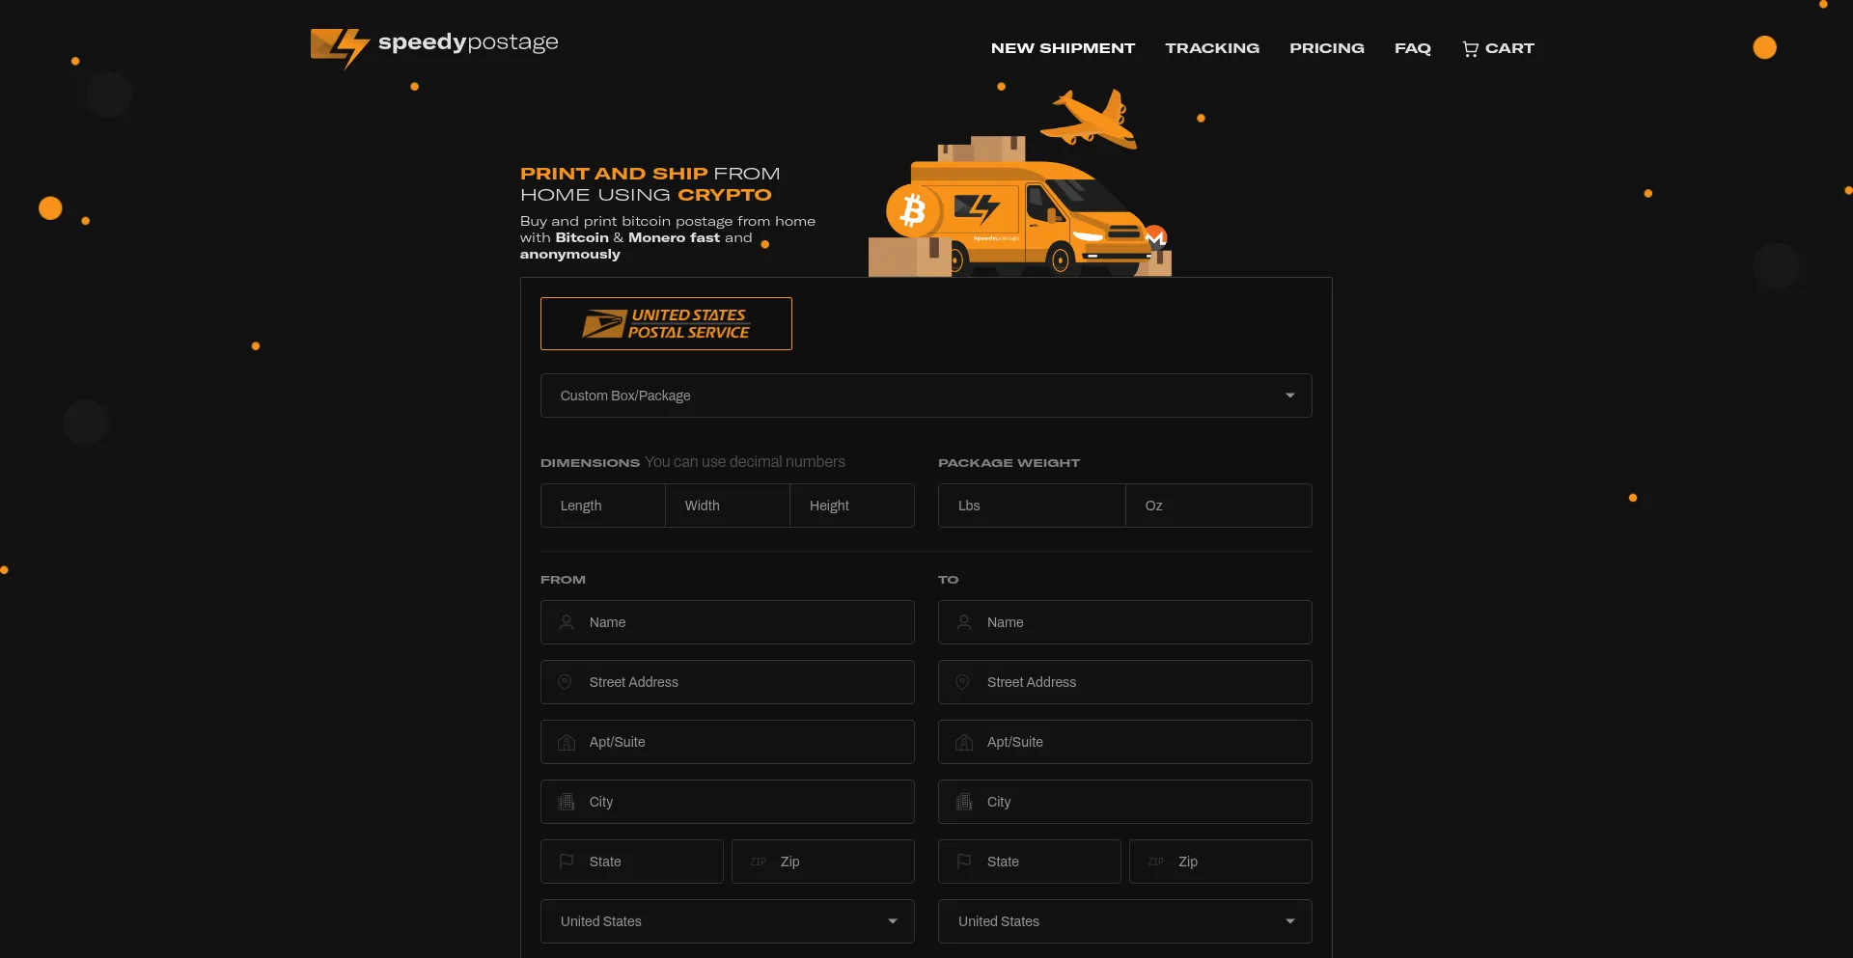Click the 'You can use decimal numbers' hint
The image size is (1853, 958).
point(745,462)
